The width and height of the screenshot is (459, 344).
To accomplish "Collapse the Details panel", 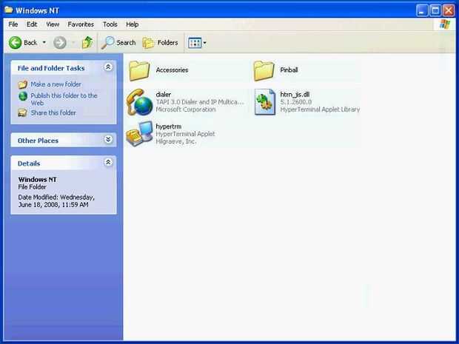I will coord(108,162).
